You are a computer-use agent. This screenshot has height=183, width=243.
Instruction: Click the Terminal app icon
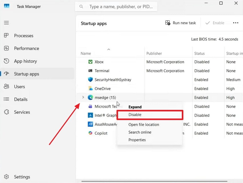point(90,71)
